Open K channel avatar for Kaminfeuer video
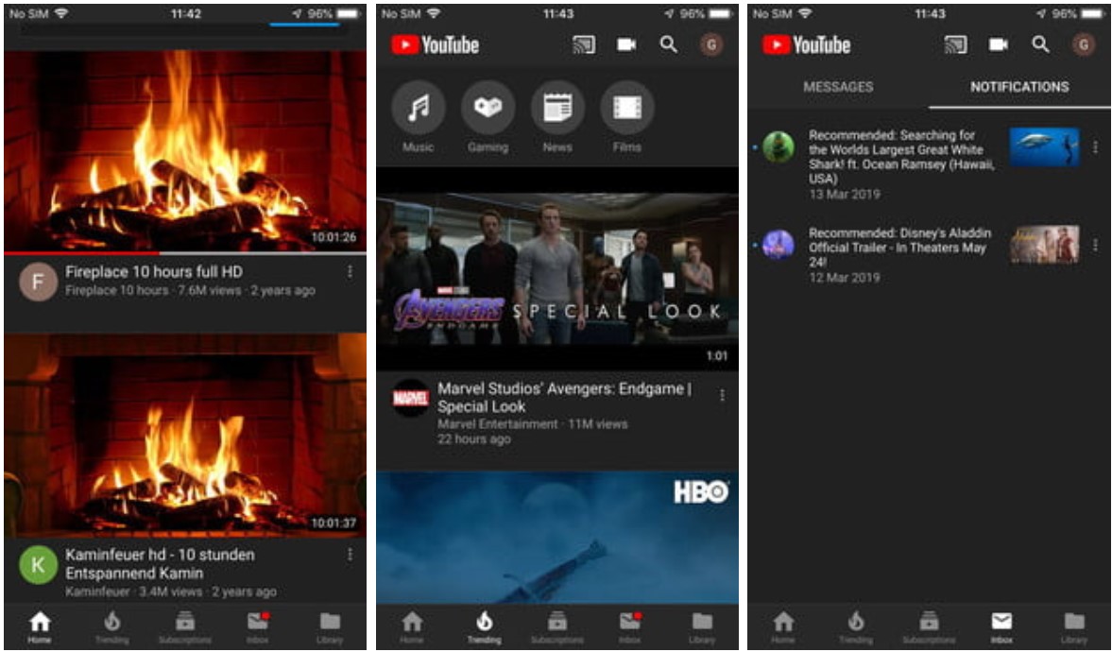Image resolution: width=1112 pixels, height=652 pixels. point(39,565)
